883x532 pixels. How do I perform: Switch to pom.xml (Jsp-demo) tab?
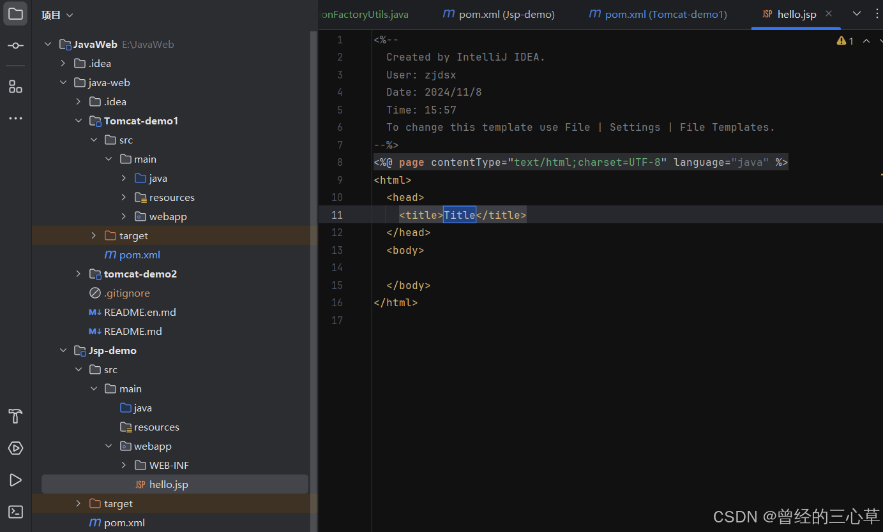click(499, 14)
